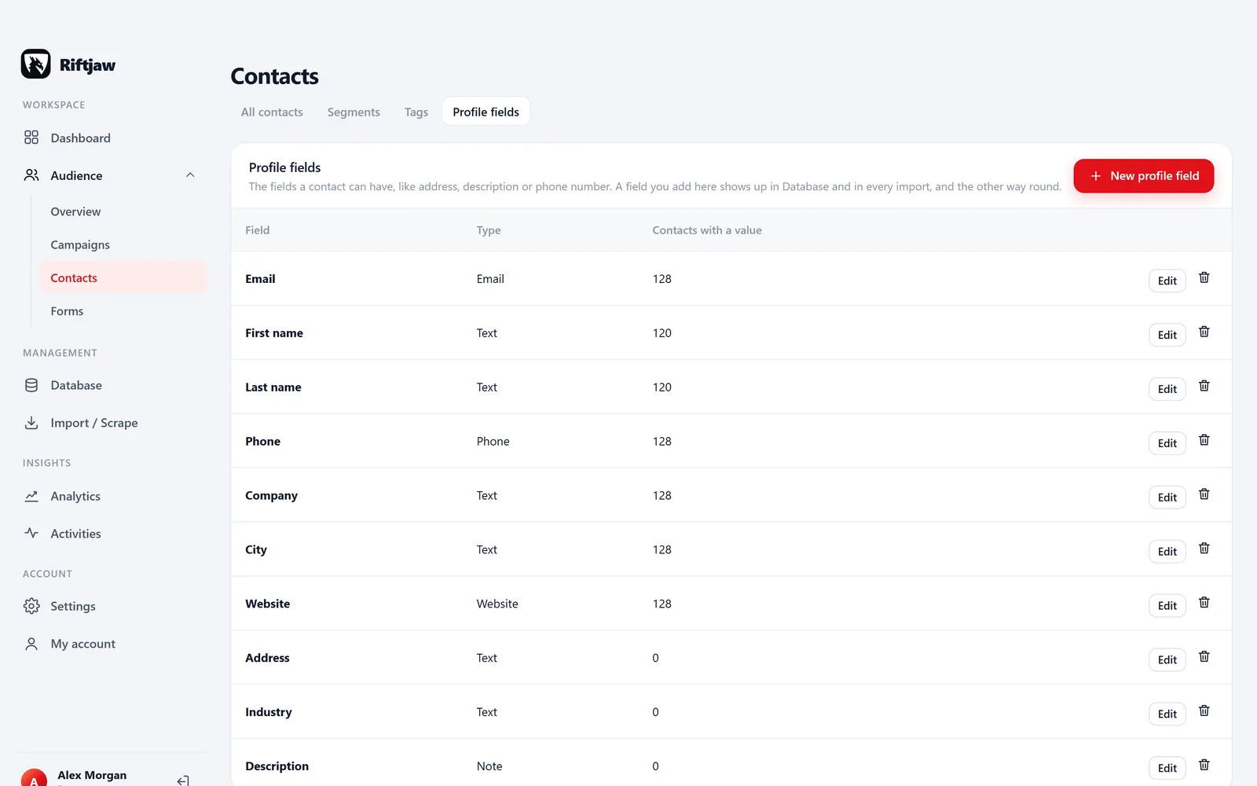Edit the Website field
Viewport: 1257px width, 786px height.
coord(1167,606)
